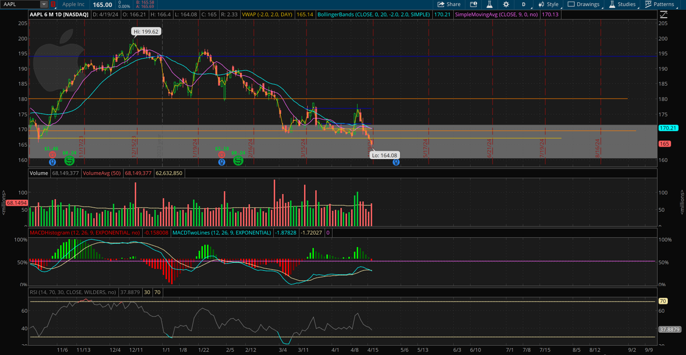Click the yellow 70 RSI level bubble
The width and height of the screenshot is (686, 355).
[663, 301]
